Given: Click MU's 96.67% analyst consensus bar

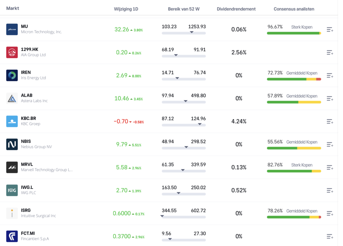Looking at the screenshot, I should click(294, 33).
